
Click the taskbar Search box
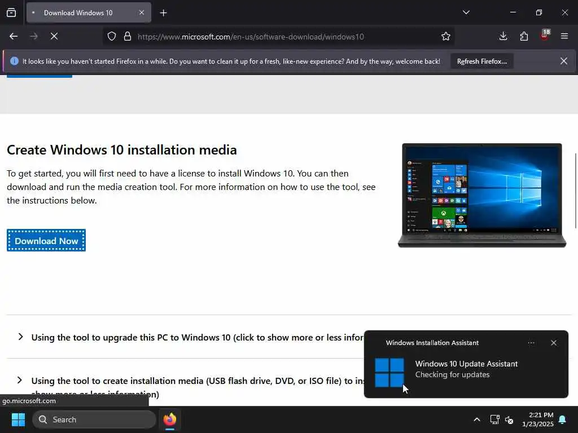pyautogui.click(x=94, y=419)
